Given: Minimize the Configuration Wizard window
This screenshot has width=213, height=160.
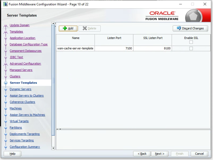Looking at the screenshot, I should [180, 4].
